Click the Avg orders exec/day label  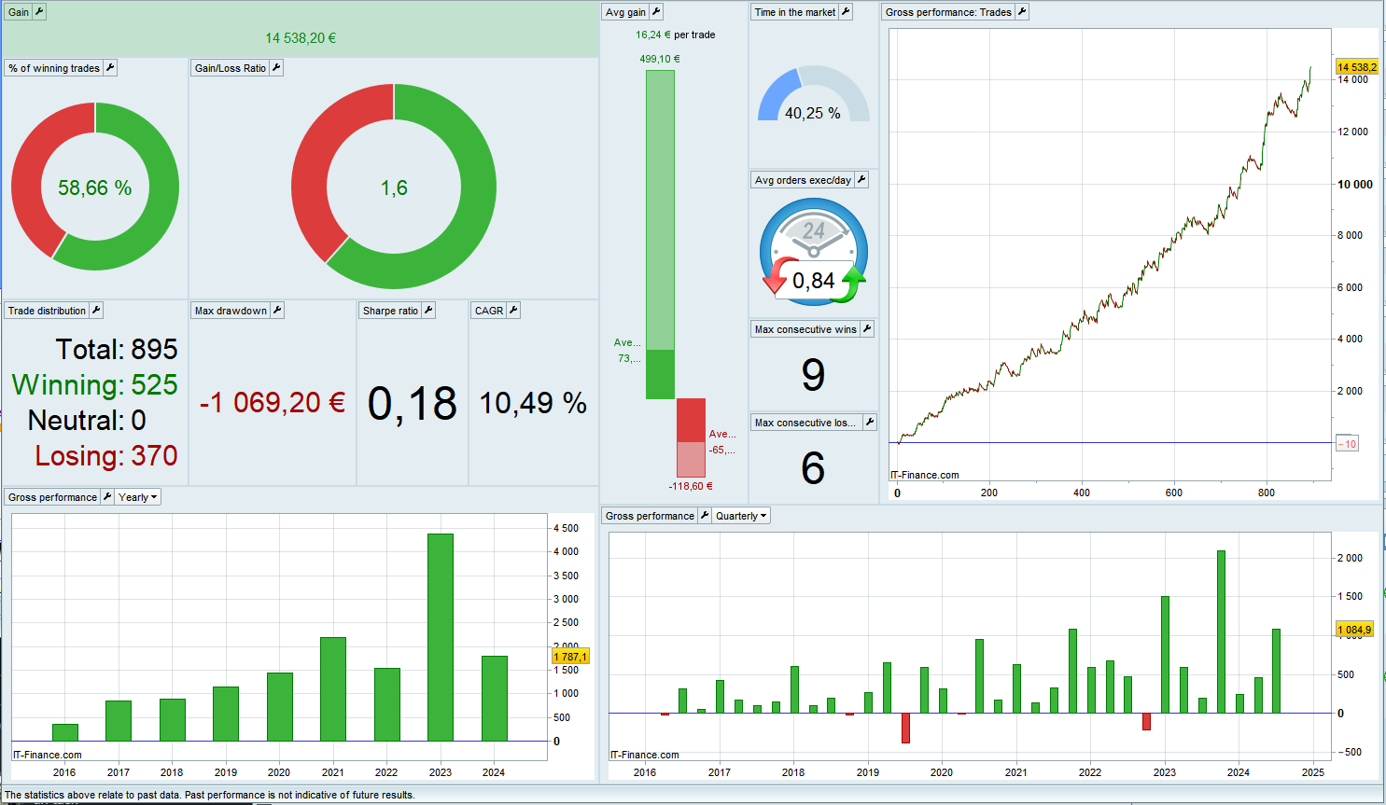click(803, 180)
